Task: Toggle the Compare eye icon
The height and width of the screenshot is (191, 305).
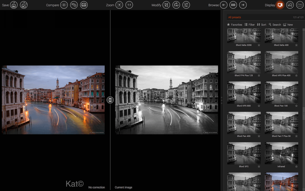Action: [x=64, y=5]
